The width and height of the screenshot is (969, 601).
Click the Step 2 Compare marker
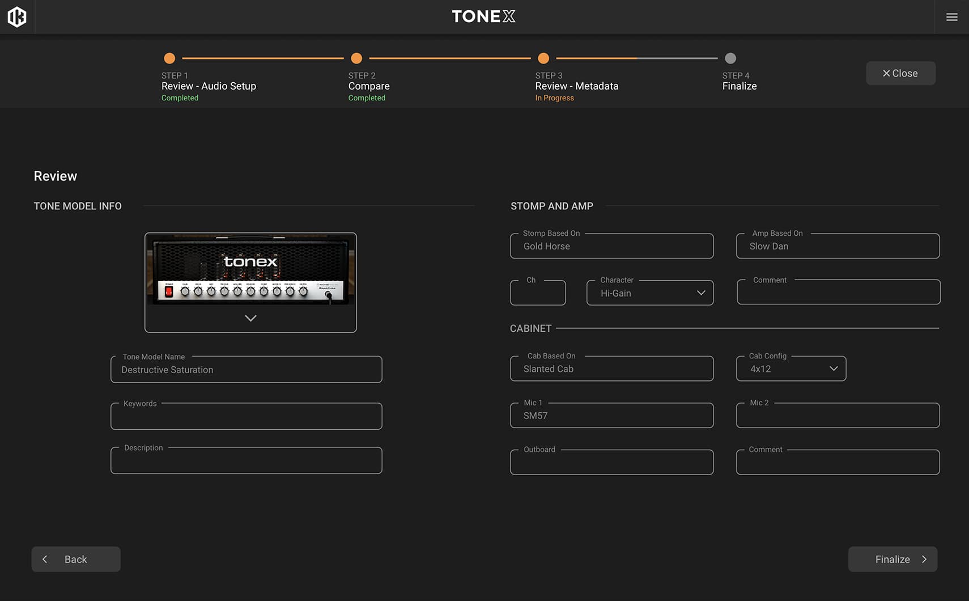pyautogui.click(x=356, y=58)
